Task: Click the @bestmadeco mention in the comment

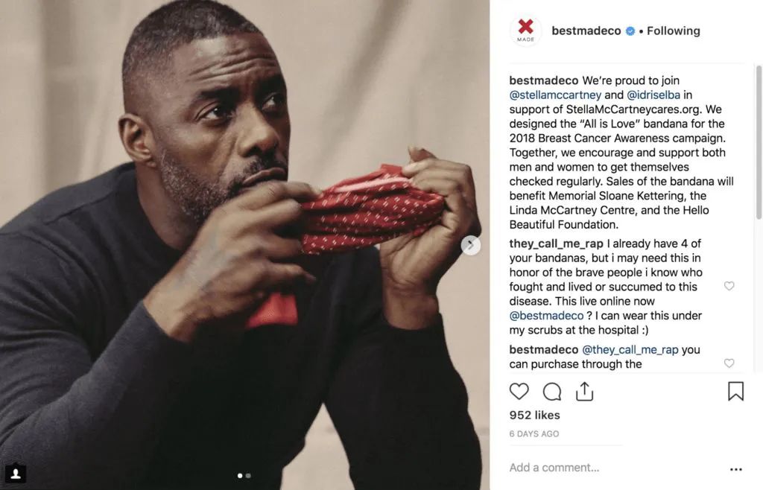Action: 546,316
